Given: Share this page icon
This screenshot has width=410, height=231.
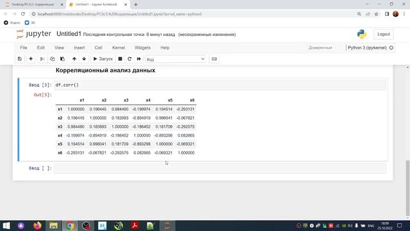Looking at the screenshot, I should coord(368,14).
